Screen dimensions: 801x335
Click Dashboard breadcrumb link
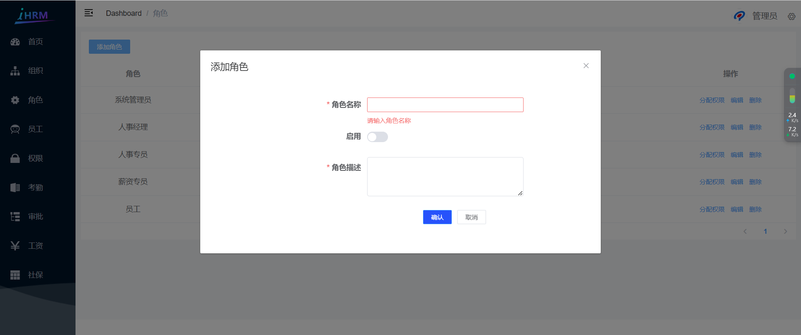tap(123, 13)
